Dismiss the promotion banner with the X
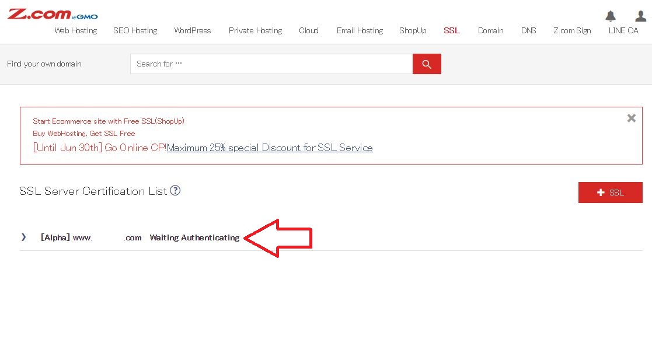 (631, 118)
